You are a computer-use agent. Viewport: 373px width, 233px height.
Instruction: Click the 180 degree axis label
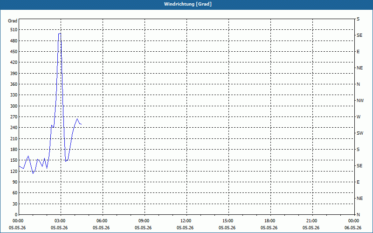click(14, 150)
